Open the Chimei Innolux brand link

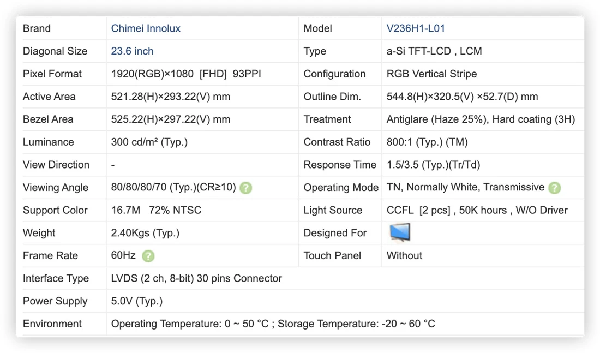[x=146, y=28]
